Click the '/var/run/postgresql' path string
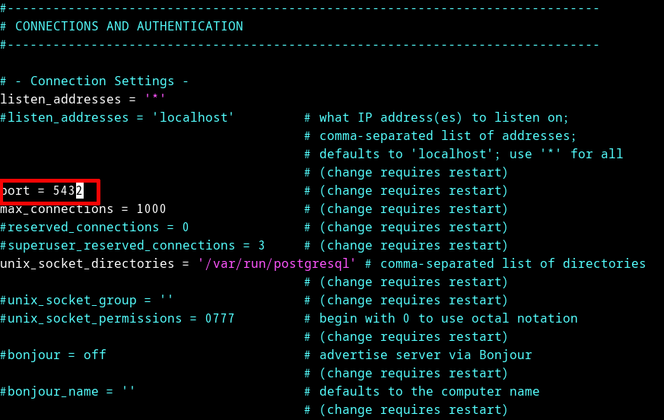 pos(277,263)
